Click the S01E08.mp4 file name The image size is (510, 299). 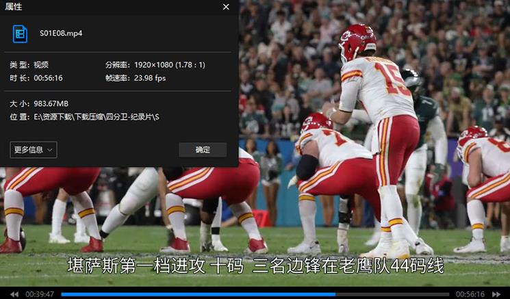[61, 33]
